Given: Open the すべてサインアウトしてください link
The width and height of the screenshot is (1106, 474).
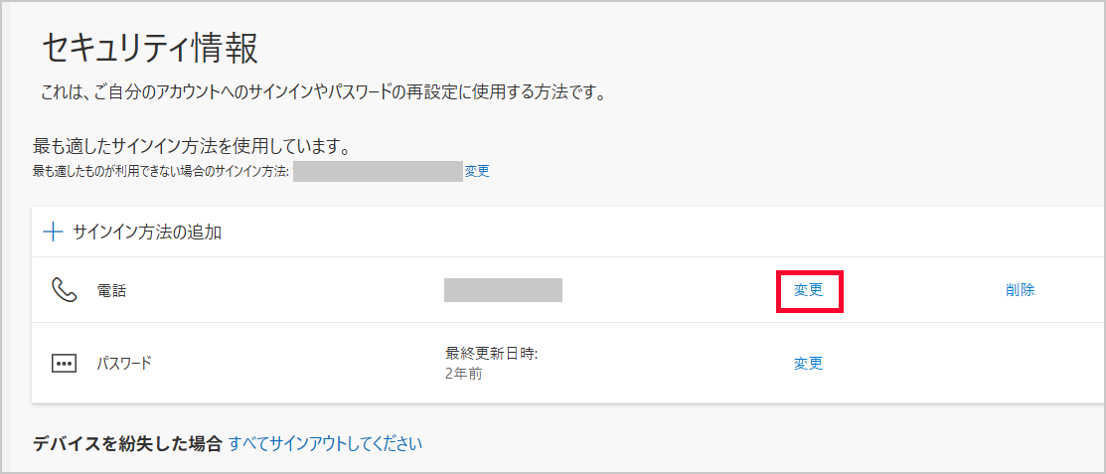Looking at the screenshot, I should click(x=325, y=443).
